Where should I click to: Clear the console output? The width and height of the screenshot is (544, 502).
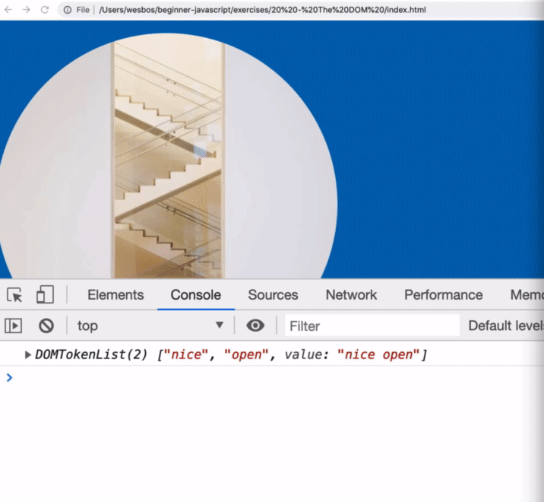46,326
